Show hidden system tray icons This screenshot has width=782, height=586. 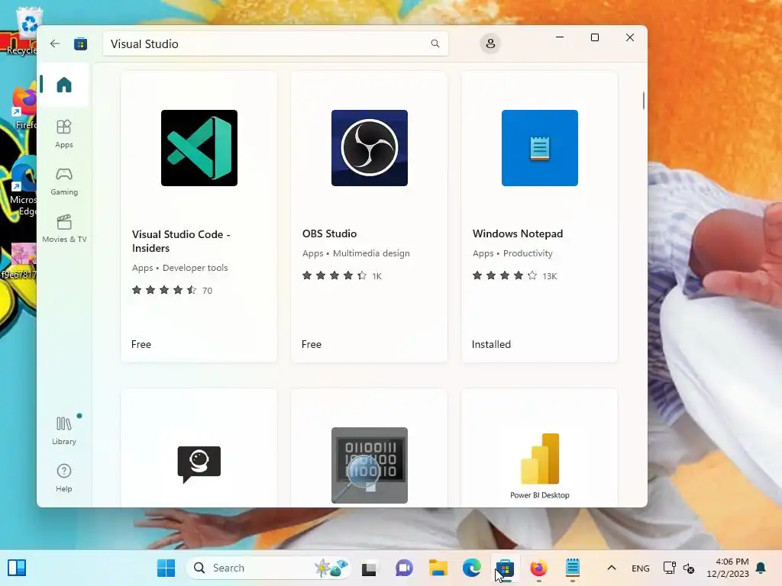coord(612,568)
